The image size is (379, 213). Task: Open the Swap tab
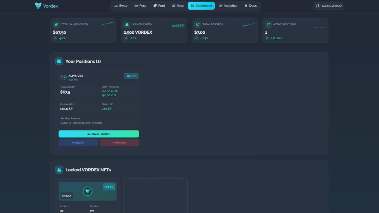pos(121,6)
